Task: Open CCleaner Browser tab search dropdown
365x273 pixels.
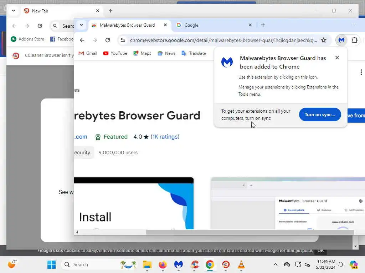Action: pyautogui.click(x=14, y=11)
